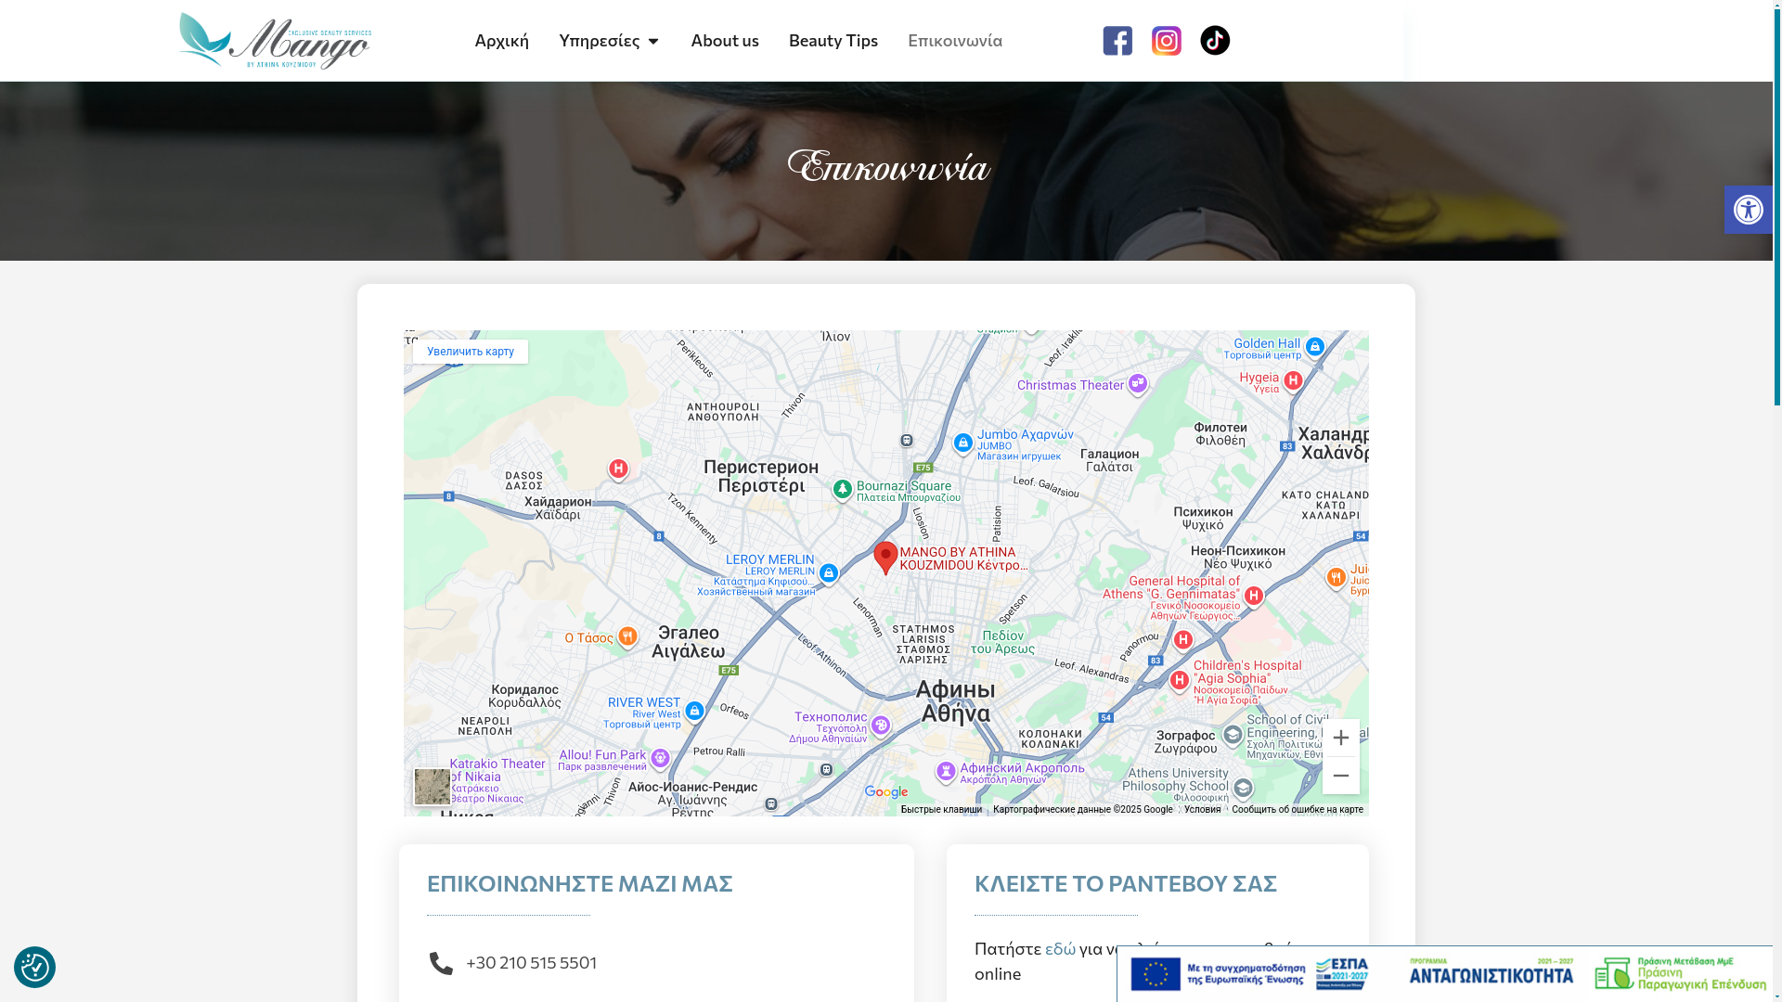Screen dimensions: 1782x1002
Task: Open the Facebook page icon
Action: (1117, 41)
